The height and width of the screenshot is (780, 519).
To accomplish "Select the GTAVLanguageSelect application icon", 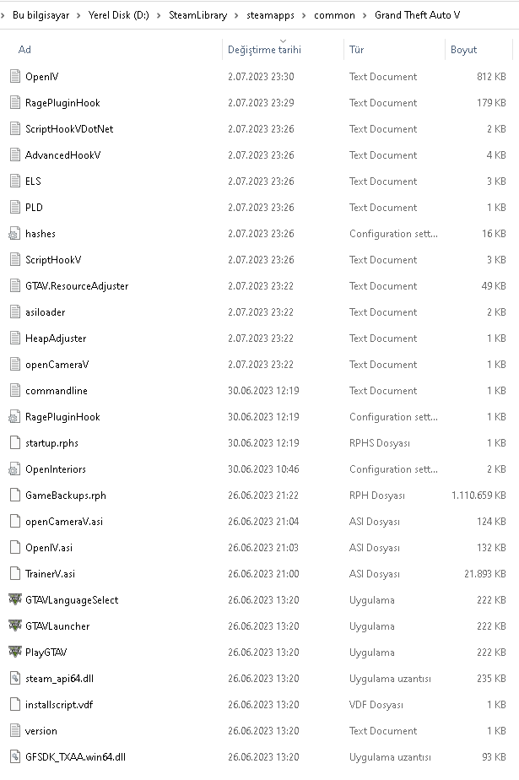I will 14,600.
